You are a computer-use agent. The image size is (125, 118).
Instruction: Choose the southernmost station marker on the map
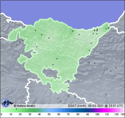(61, 101)
